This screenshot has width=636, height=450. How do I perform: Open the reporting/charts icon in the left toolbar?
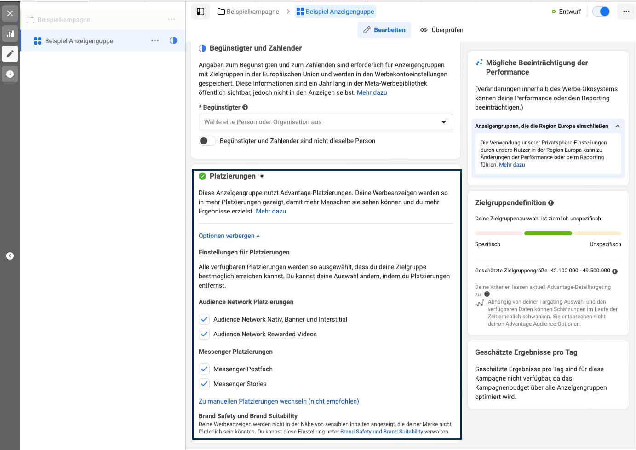[10, 34]
